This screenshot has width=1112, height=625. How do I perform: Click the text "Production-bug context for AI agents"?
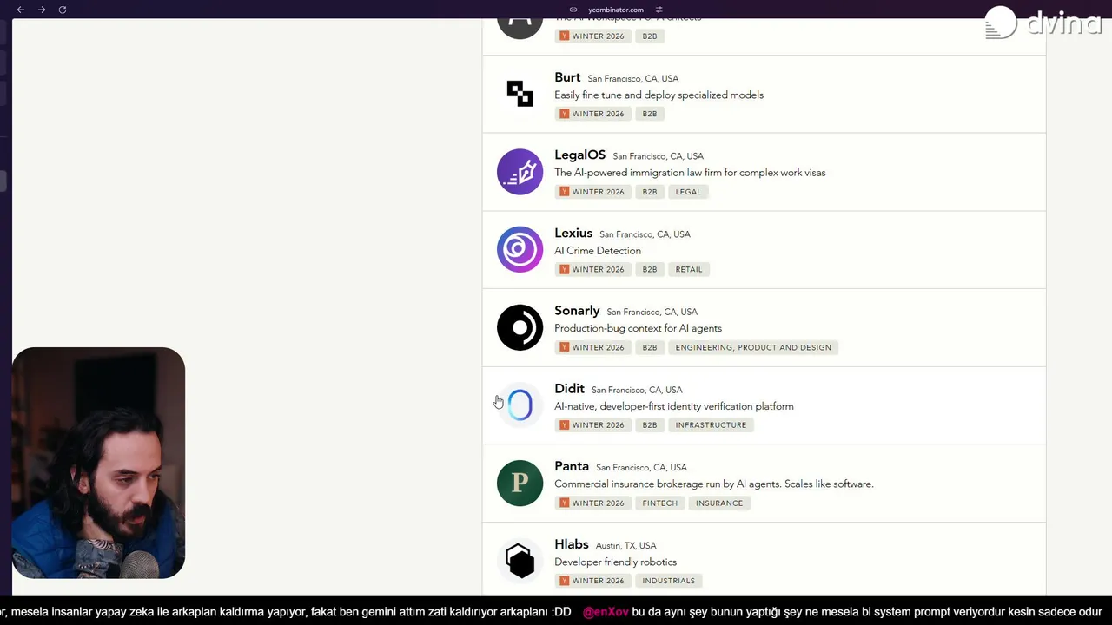638,328
